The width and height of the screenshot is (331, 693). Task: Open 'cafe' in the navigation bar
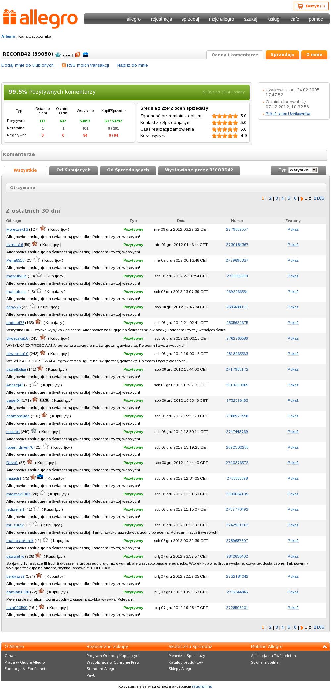pos(295,19)
